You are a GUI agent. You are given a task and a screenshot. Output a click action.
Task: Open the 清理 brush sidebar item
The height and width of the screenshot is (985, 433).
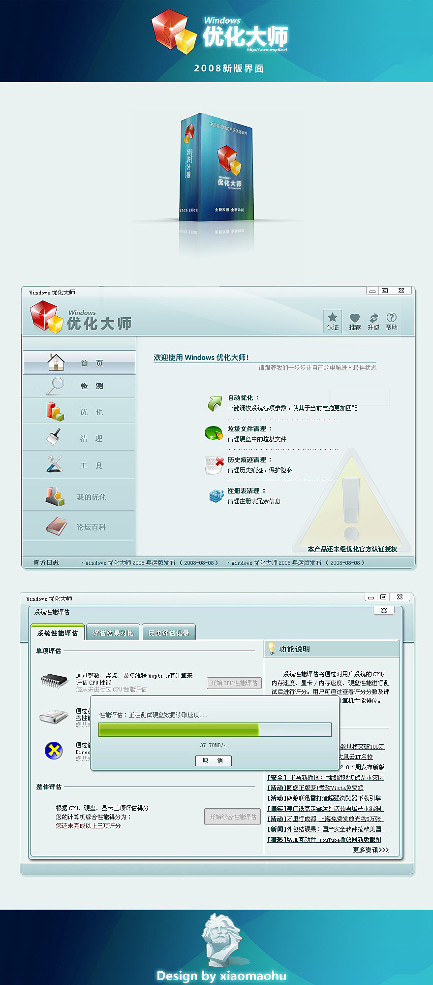[x=79, y=438]
